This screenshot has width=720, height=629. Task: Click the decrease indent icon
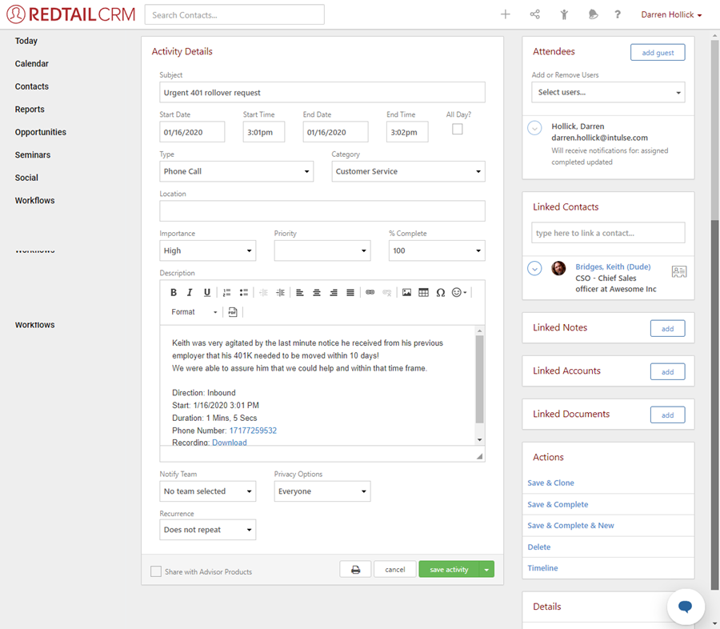pos(263,293)
